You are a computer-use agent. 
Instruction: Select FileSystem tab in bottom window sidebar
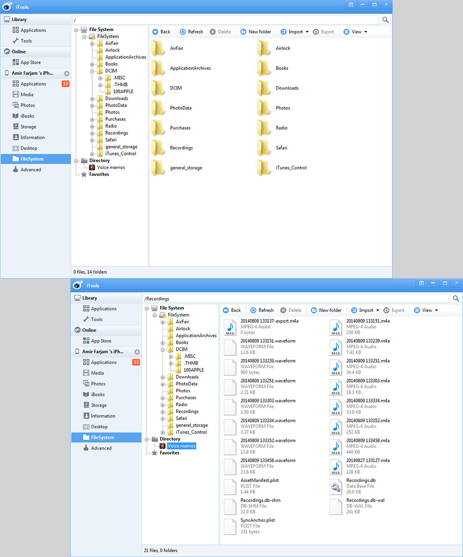(106, 437)
